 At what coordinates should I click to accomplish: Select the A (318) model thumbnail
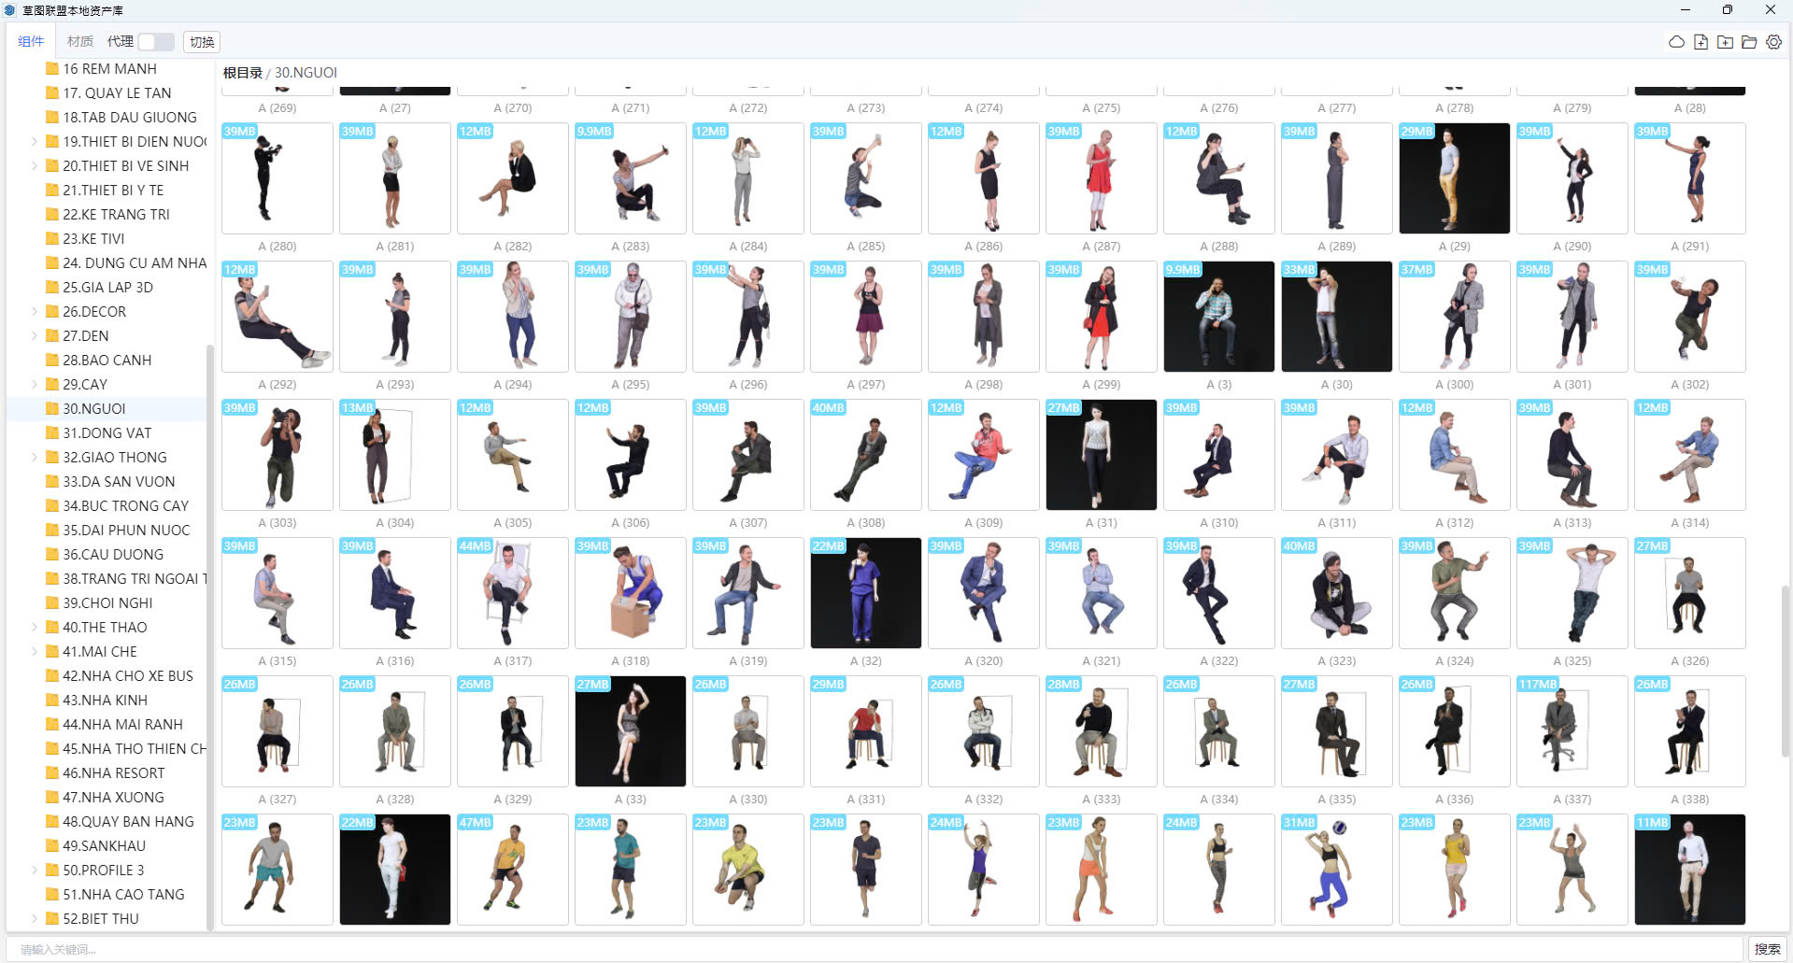pos(631,593)
